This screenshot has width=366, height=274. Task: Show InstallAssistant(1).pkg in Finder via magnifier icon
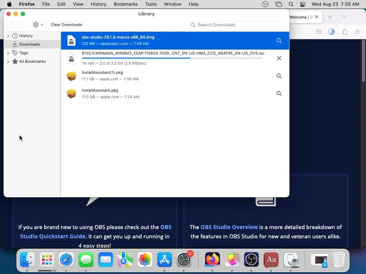pos(279,76)
